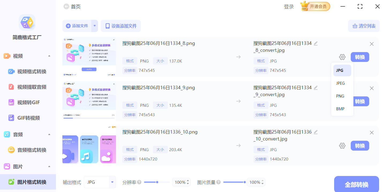Click the back arrow icon beside 首页
Screen dimensions: 385x192
tap(66, 7)
